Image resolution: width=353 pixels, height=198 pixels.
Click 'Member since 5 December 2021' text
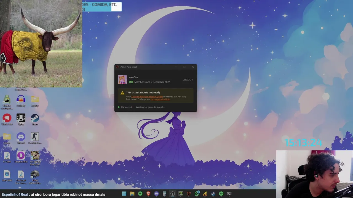[152, 82]
